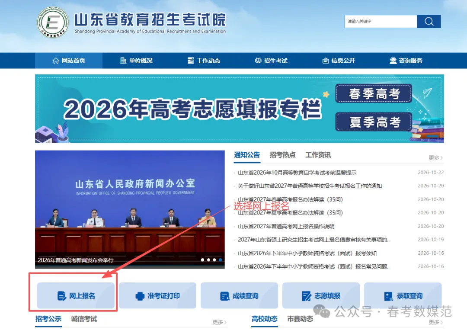The image size is (467, 330).
Task: Click the search magnifier button
Action: pyautogui.click(x=429, y=22)
